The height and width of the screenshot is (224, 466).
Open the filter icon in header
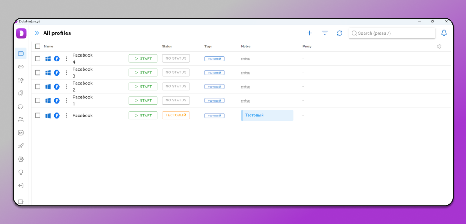click(x=324, y=33)
